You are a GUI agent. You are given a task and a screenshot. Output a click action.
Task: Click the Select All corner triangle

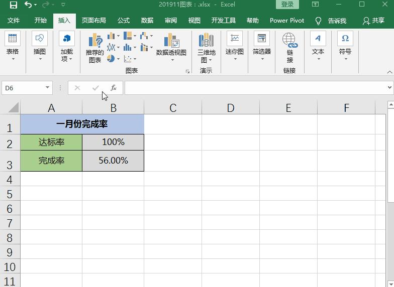pos(13,107)
